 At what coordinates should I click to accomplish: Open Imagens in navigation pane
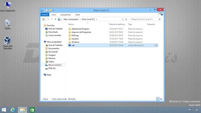pyautogui.click(x=52, y=55)
